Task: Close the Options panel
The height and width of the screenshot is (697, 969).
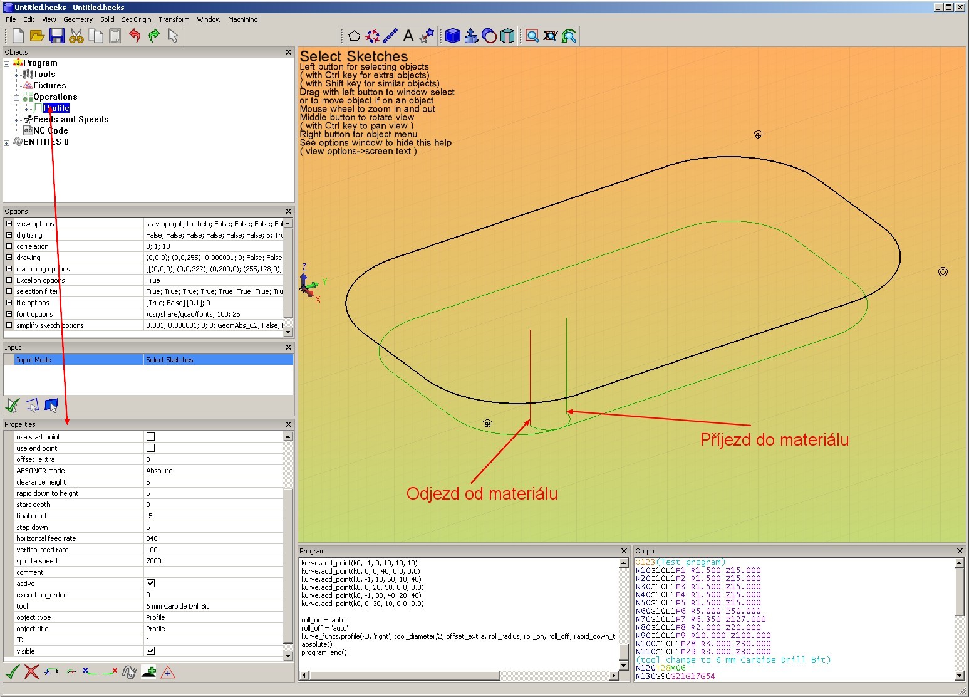Action: pos(288,211)
